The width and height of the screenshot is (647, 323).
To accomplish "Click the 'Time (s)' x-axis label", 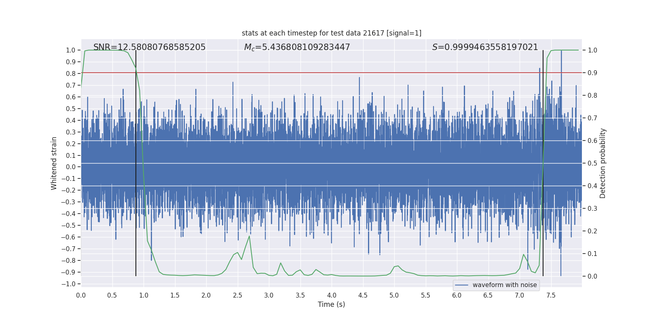I will 331,304.
